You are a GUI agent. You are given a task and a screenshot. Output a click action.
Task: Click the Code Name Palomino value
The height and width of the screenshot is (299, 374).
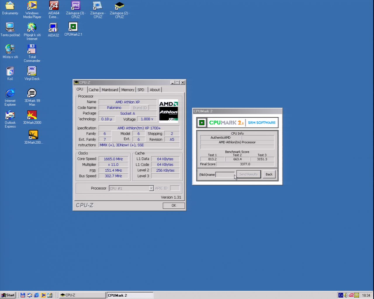tap(114, 108)
